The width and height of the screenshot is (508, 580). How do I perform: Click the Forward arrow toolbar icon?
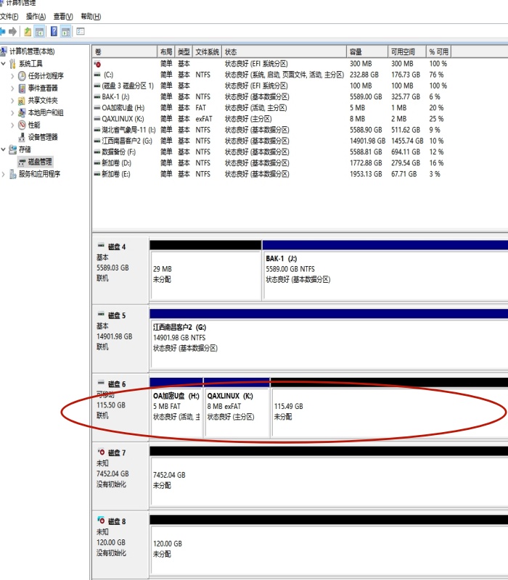click(12, 31)
